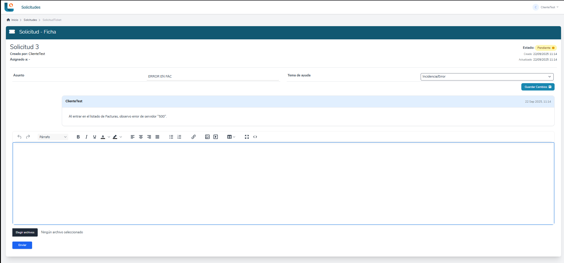Insert media with the video icon
Viewport: 564px width, 263px height.
point(216,137)
